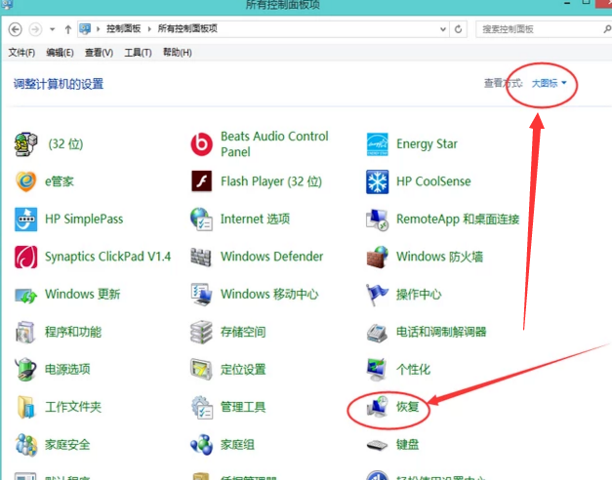Click the Windows Defender wall icon
The height and width of the screenshot is (480, 612).
201,257
